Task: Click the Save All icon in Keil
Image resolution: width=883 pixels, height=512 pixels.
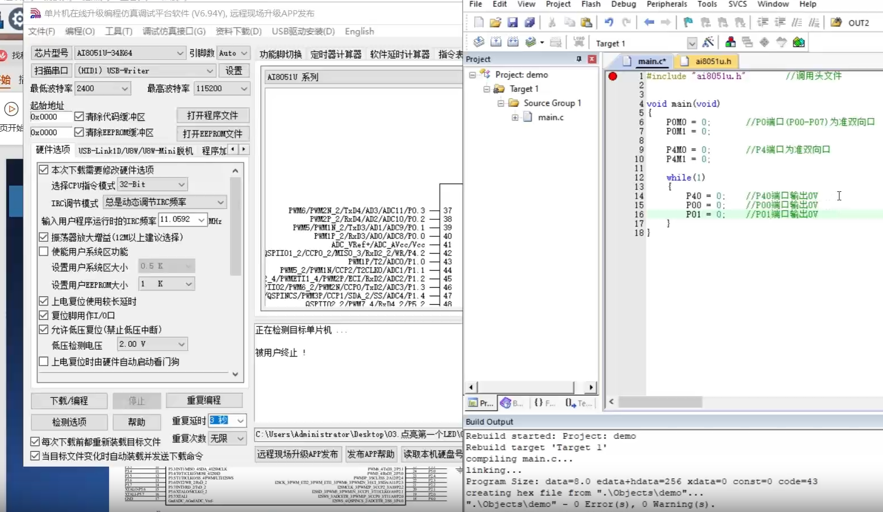Action: tap(530, 23)
